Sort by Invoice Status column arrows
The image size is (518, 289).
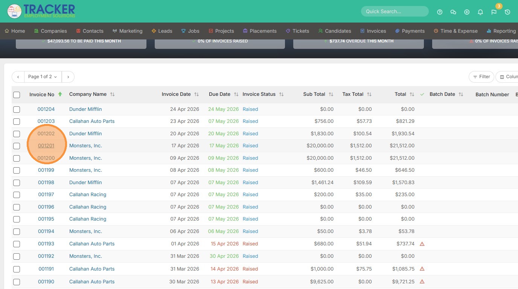coord(281,94)
